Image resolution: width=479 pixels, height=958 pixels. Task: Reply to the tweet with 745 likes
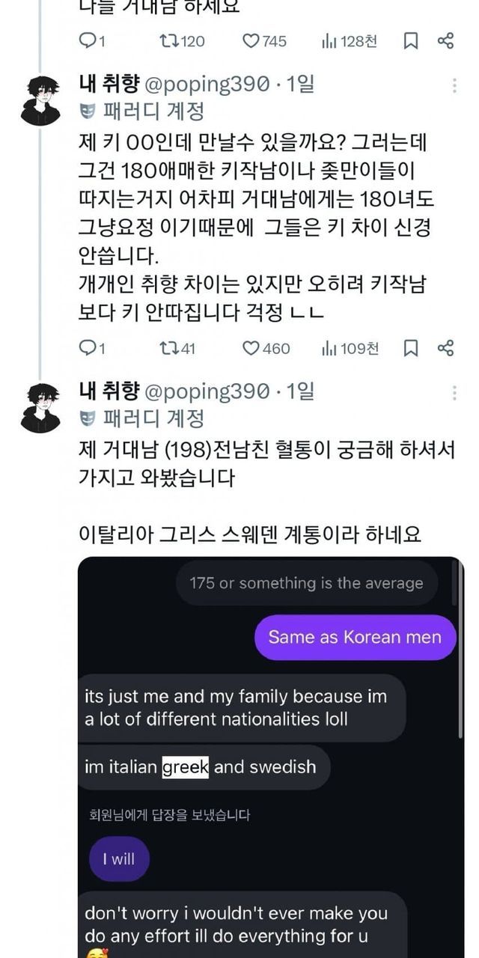pos(87,42)
